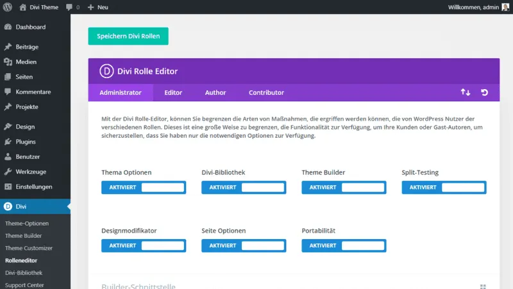Open Divi-Bibliothek submenu link
Screen dimensions: 513x289
24,272
